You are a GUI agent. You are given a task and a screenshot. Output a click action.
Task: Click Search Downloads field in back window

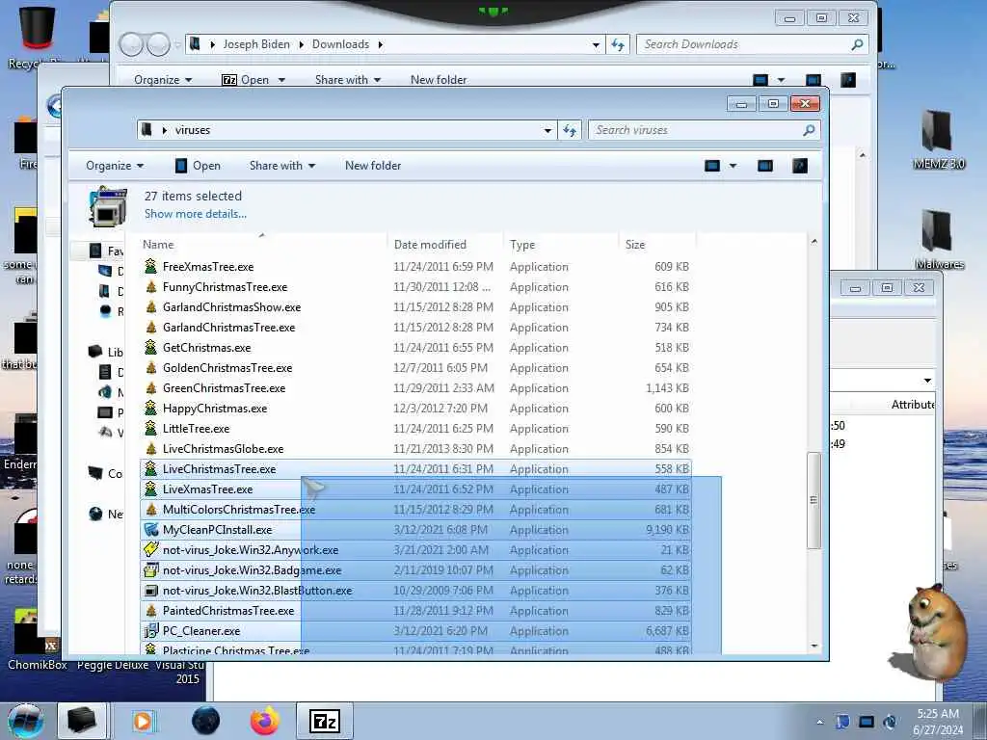click(x=752, y=44)
